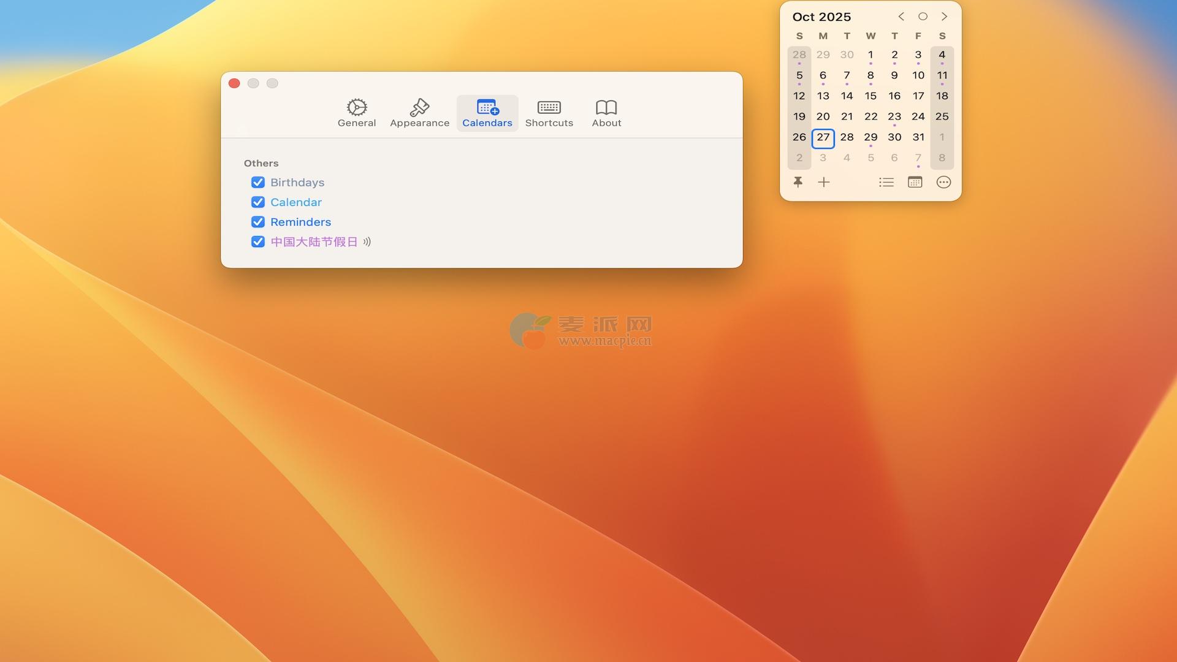Go to today with circle icon
The height and width of the screenshot is (662, 1177).
pyautogui.click(x=923, y=17)
